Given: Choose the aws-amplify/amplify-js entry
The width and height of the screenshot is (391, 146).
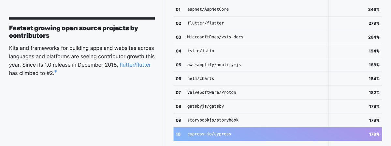Looking at the screenshot, I should pos(214,65).
